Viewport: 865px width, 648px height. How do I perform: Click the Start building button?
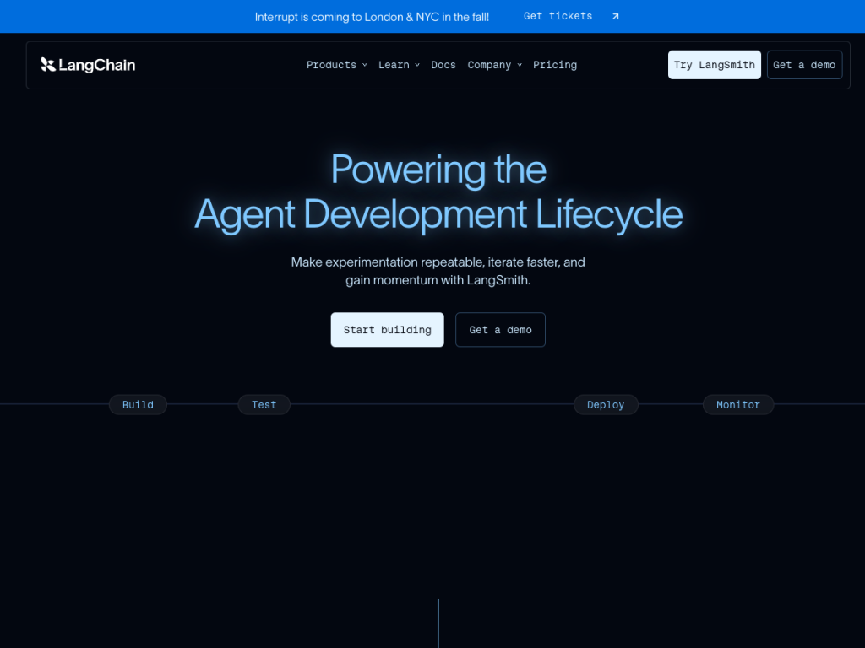(387, 330)
